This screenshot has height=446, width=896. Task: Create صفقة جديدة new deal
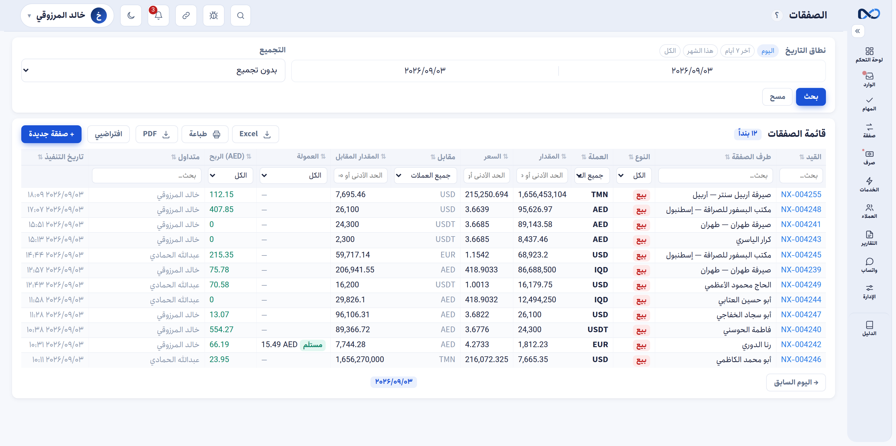coord(51,134)
